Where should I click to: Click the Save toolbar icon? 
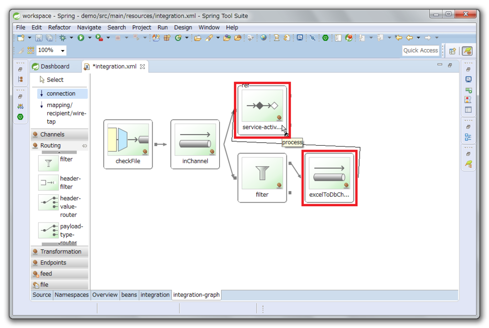tap(39, 38)
